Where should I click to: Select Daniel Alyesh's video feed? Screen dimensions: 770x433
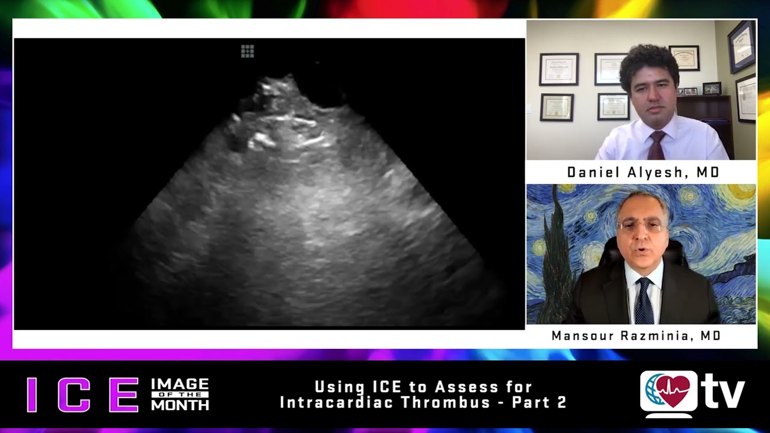point(641,90)
